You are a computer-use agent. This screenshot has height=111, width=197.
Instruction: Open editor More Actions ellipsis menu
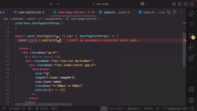pyautogui.click(x=181, y=12)
